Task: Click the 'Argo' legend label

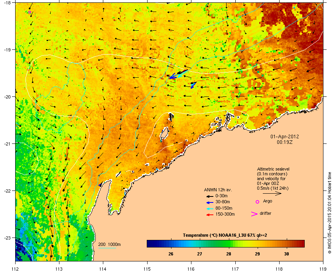Action: (268, 201)
